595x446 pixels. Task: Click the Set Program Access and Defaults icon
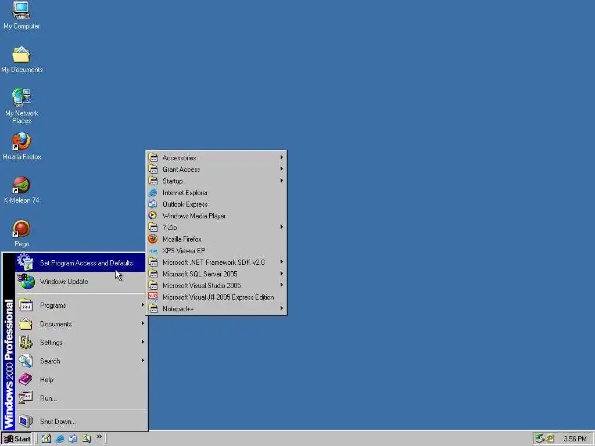(26, 262)
